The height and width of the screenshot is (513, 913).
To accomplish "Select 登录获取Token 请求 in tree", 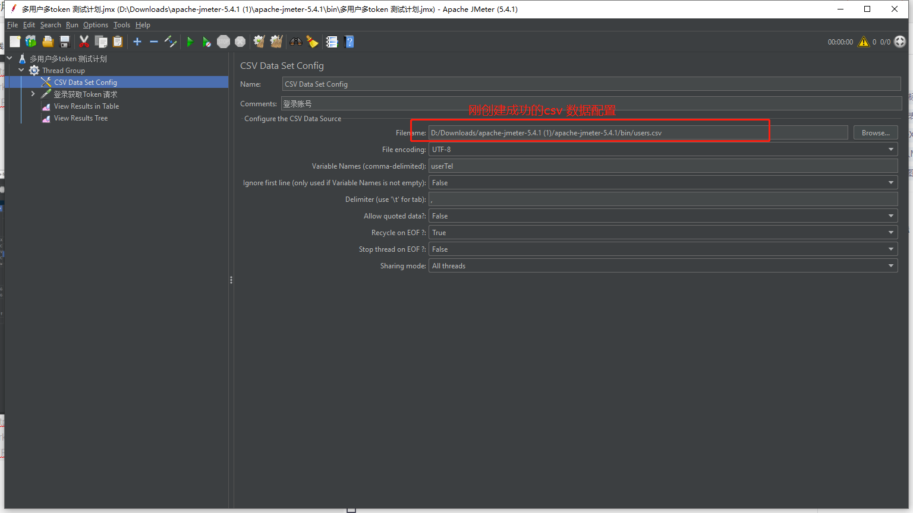I will tap(86, 94).
